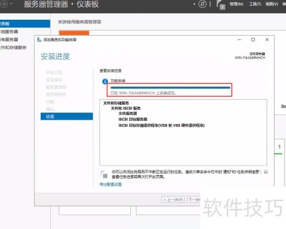Viewport: 286px width, 229px height.
Task: Click the target server name WIN-7IA3A89MHCH
Action: [x=250, y=58]
